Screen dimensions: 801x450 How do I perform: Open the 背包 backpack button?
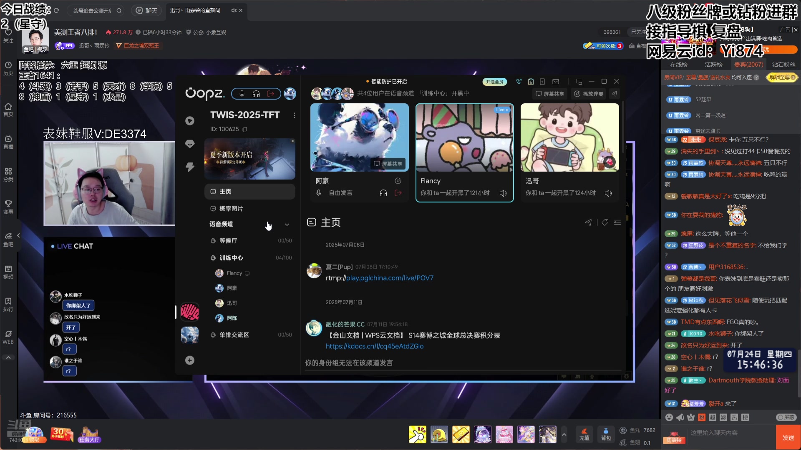[x=606, y=435]
